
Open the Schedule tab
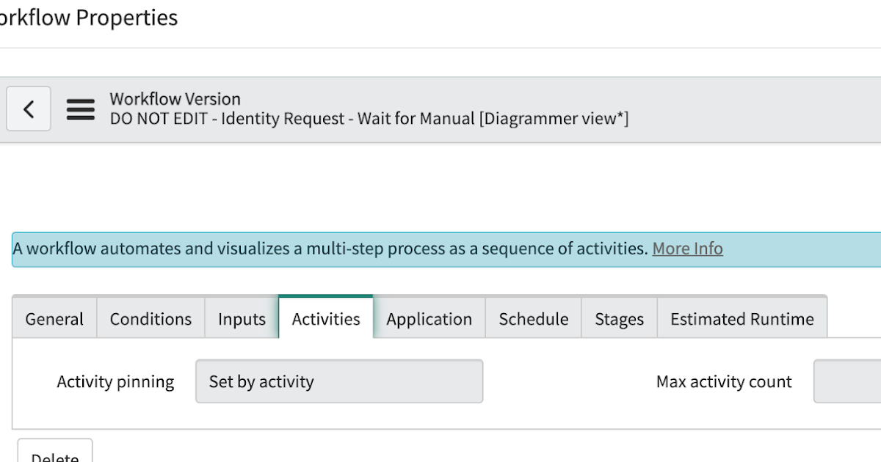[x=533, y=318]
